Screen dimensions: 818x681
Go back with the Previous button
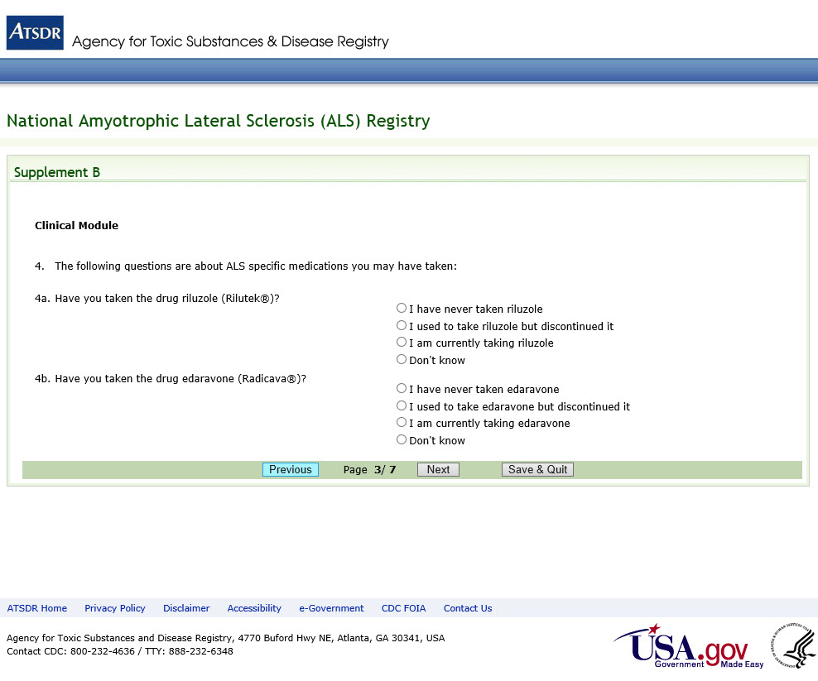pos(290,469)
